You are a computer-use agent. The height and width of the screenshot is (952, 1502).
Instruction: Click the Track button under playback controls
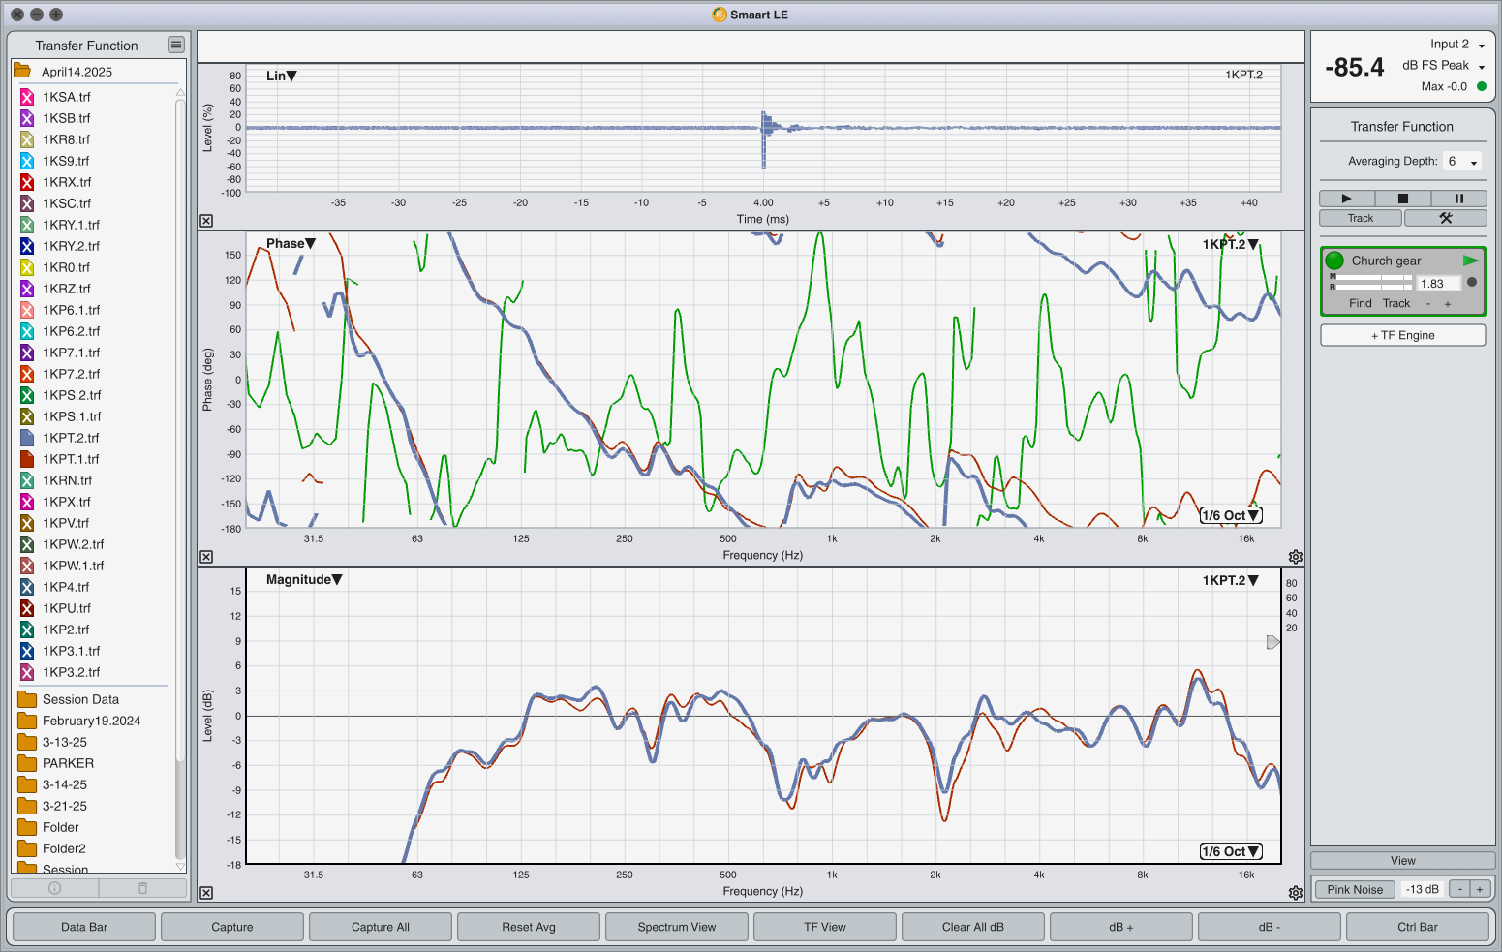[x=1361, y=218]
